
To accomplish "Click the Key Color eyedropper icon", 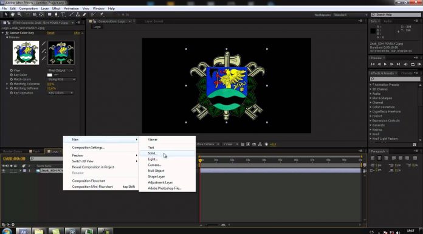I will (x=56, y=75).
